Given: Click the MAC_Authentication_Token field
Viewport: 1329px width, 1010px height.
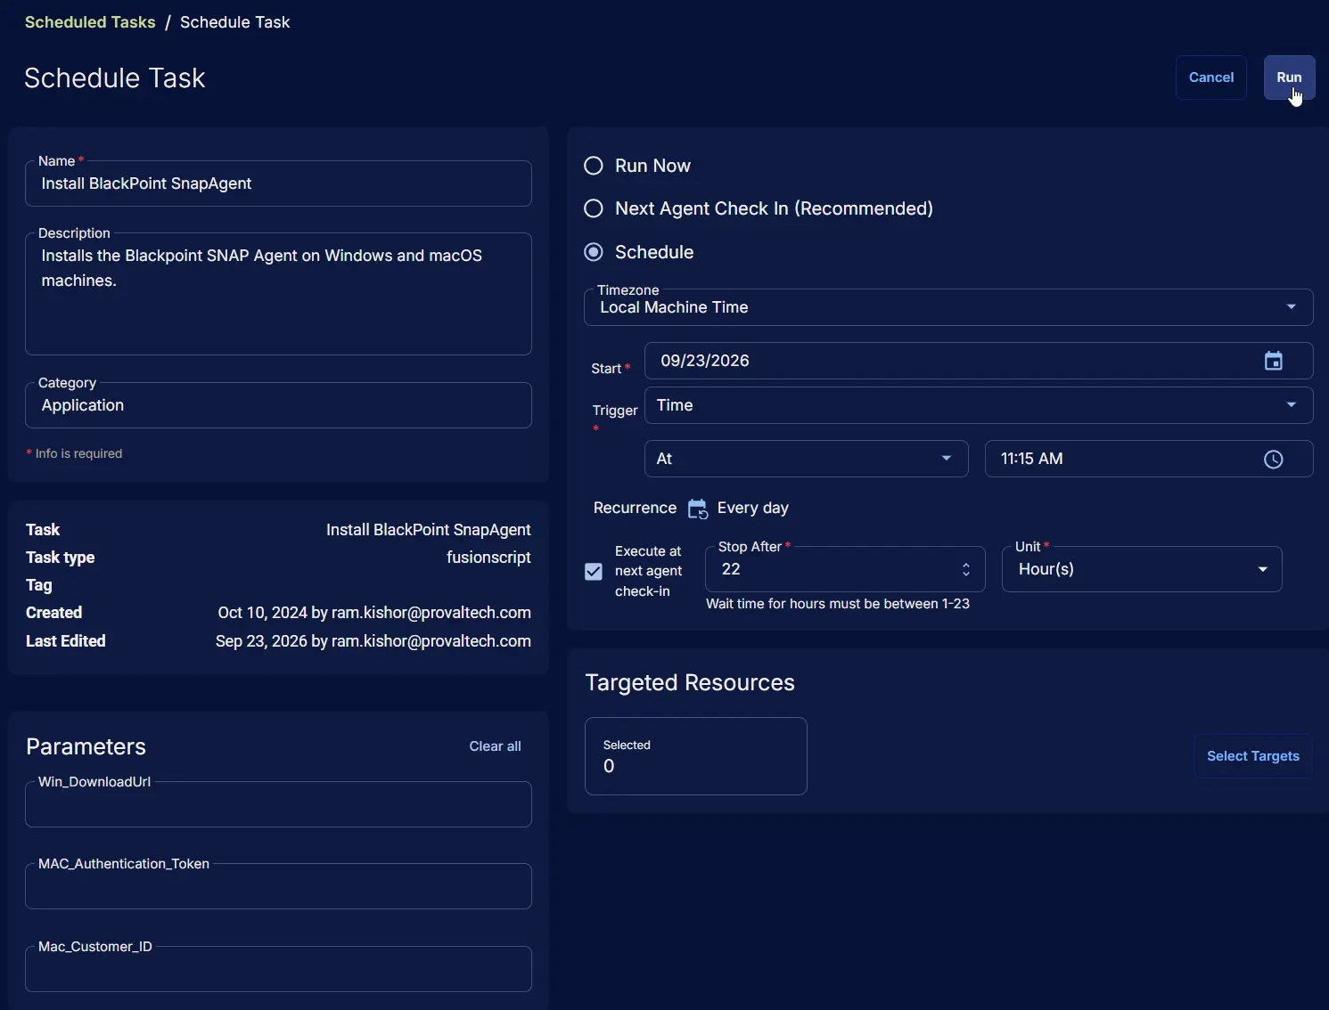Looking at the screenshot, I should coord(278,886).
